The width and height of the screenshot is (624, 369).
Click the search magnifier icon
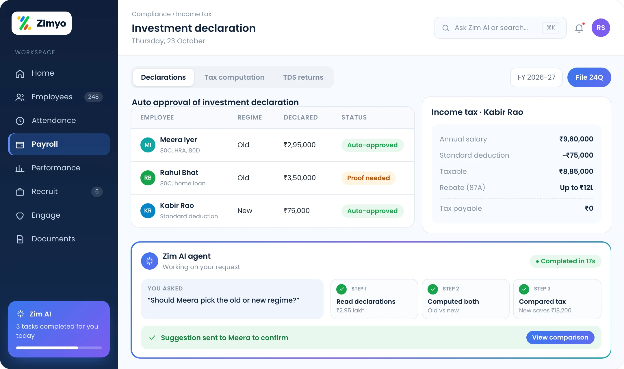click(x=446, y=28)
